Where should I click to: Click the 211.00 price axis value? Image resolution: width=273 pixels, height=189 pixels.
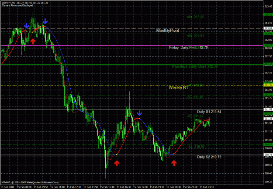(268, 140)
